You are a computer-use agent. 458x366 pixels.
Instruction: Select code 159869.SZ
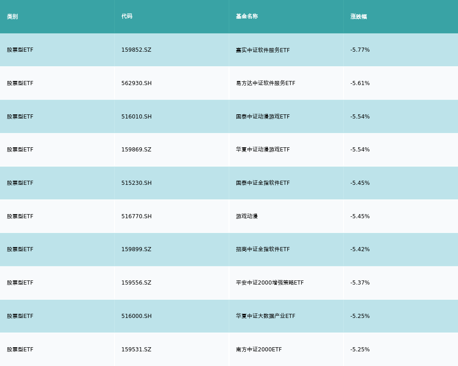(136, 150)
